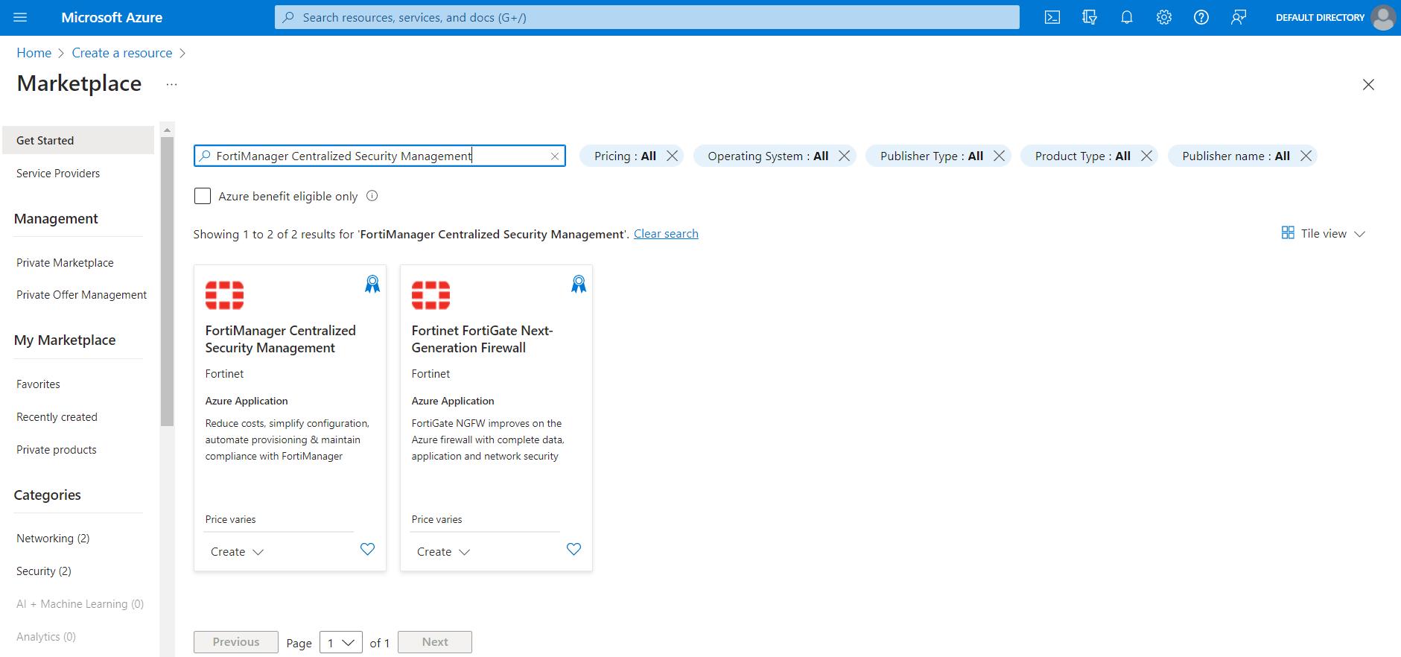Open Fortinet FortiGate Next-Generation Firewall title
The image size is (1401, 657).
(x=483, y=339)
